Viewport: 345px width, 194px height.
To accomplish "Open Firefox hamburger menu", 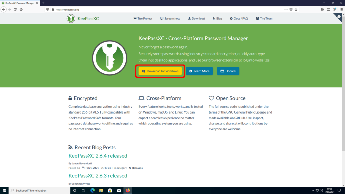I will coord(342,9).
